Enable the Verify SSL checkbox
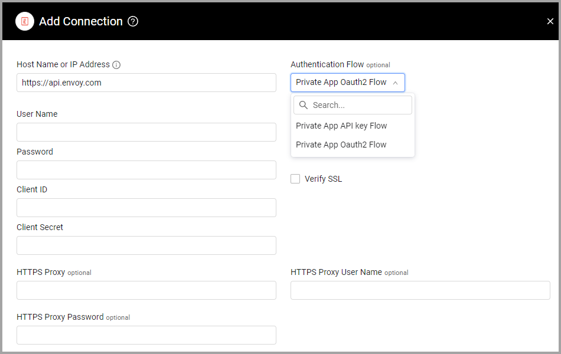This screenshot has height=354, width=561. click(x=295, y=179)
